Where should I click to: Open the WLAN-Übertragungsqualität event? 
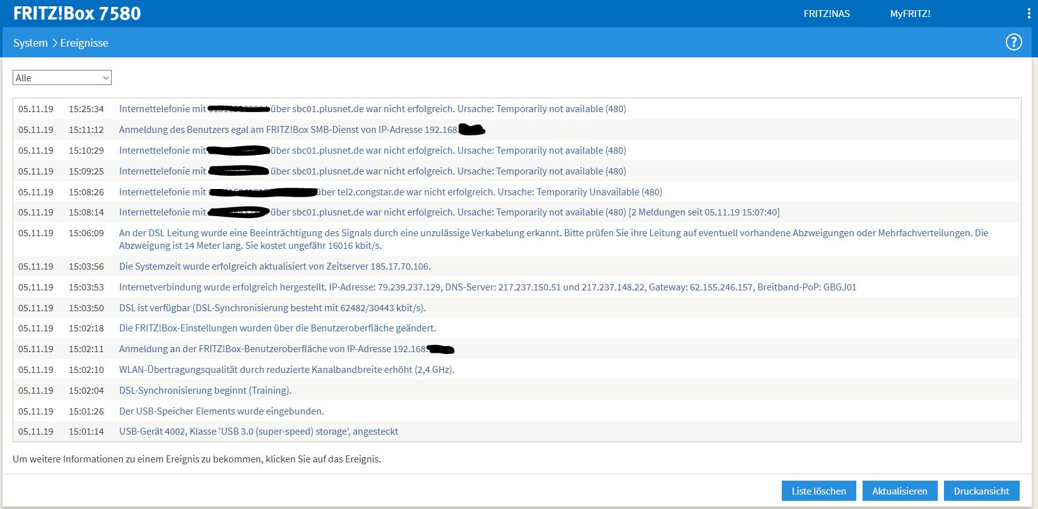pos(286,369)
